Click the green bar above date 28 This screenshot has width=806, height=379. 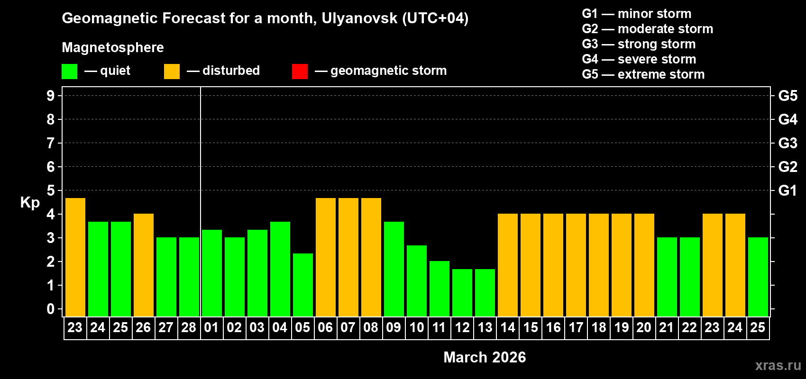pos(189,277)
